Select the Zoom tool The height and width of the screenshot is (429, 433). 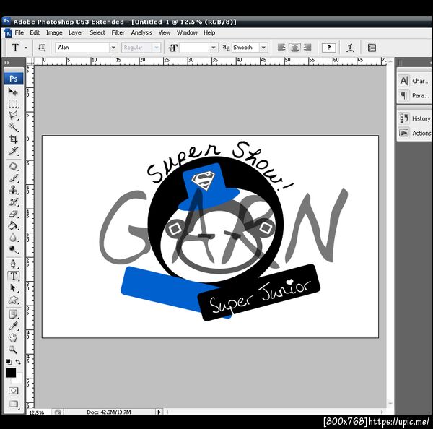(13, 350)
